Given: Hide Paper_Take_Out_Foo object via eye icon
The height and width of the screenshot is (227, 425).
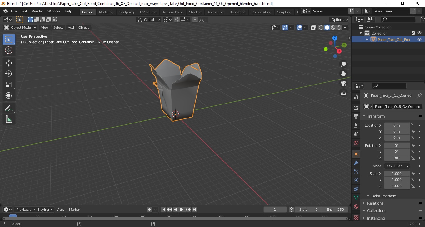Looking at the screenshot, I should pyautogui.click(x=419, y=39).
